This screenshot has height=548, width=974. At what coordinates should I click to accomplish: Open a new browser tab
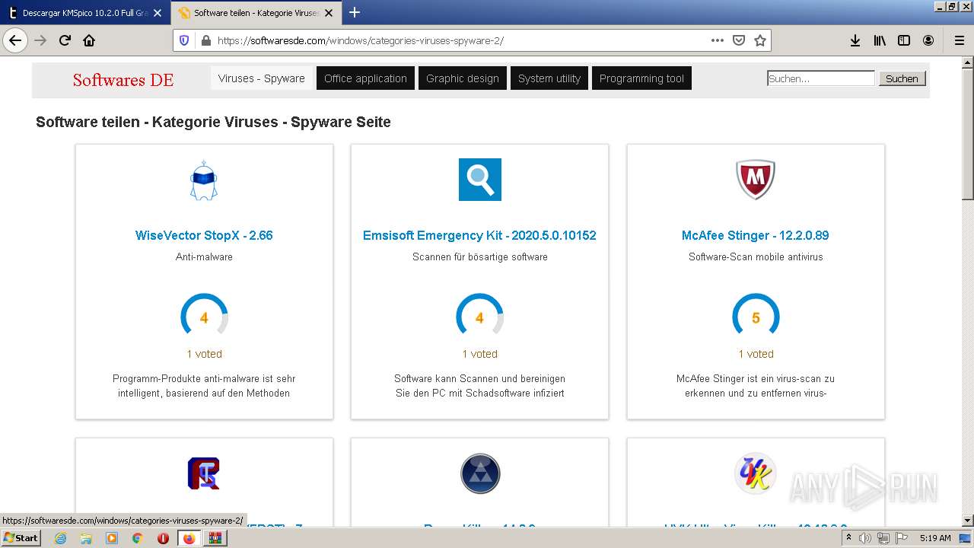tap(355, 12)
